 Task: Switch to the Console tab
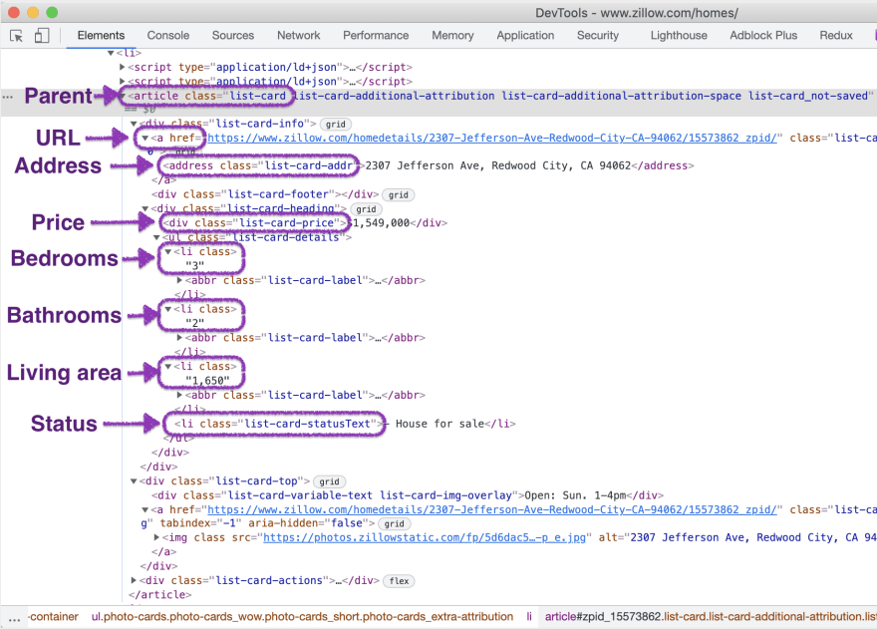(167, 35)
